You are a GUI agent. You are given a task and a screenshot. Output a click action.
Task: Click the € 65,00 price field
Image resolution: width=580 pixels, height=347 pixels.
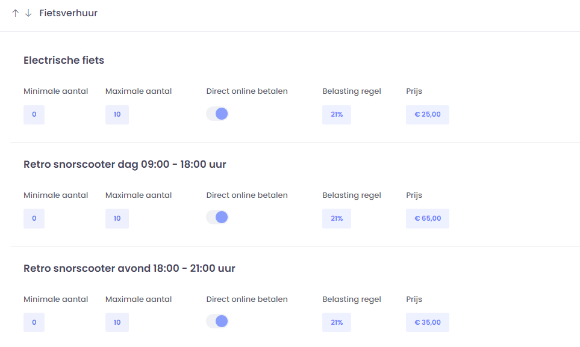click(x=427, y=218)
